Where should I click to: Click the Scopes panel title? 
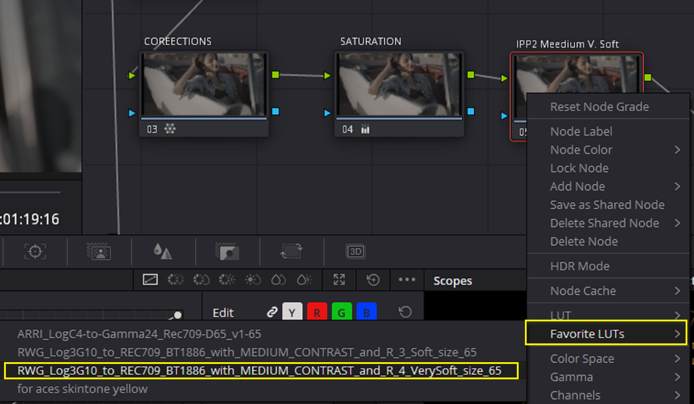pos(453,281)
